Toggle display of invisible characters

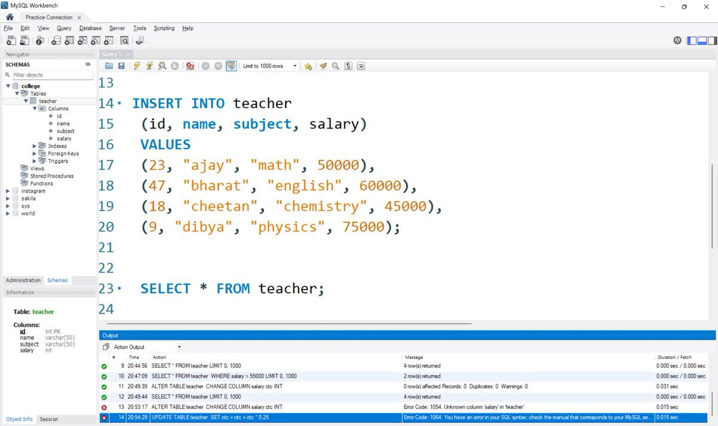pyautogui.click(x=348, y=66)
